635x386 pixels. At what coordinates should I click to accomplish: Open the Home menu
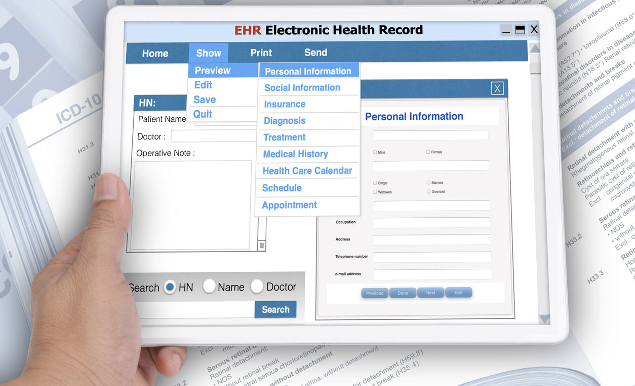click(155, 54)
